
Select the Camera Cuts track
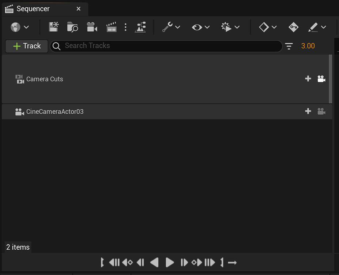click(x=165, y=79)
